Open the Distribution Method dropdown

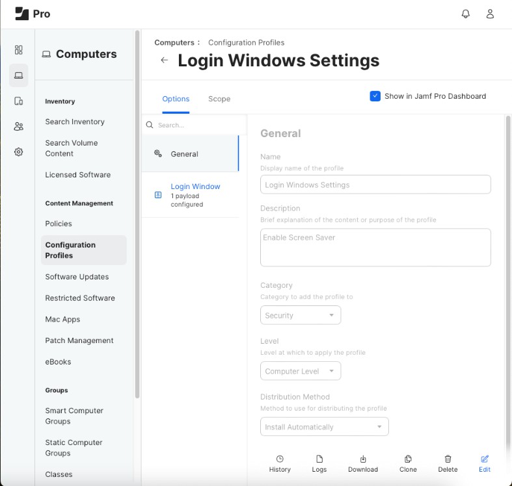(x=324, y=427)
